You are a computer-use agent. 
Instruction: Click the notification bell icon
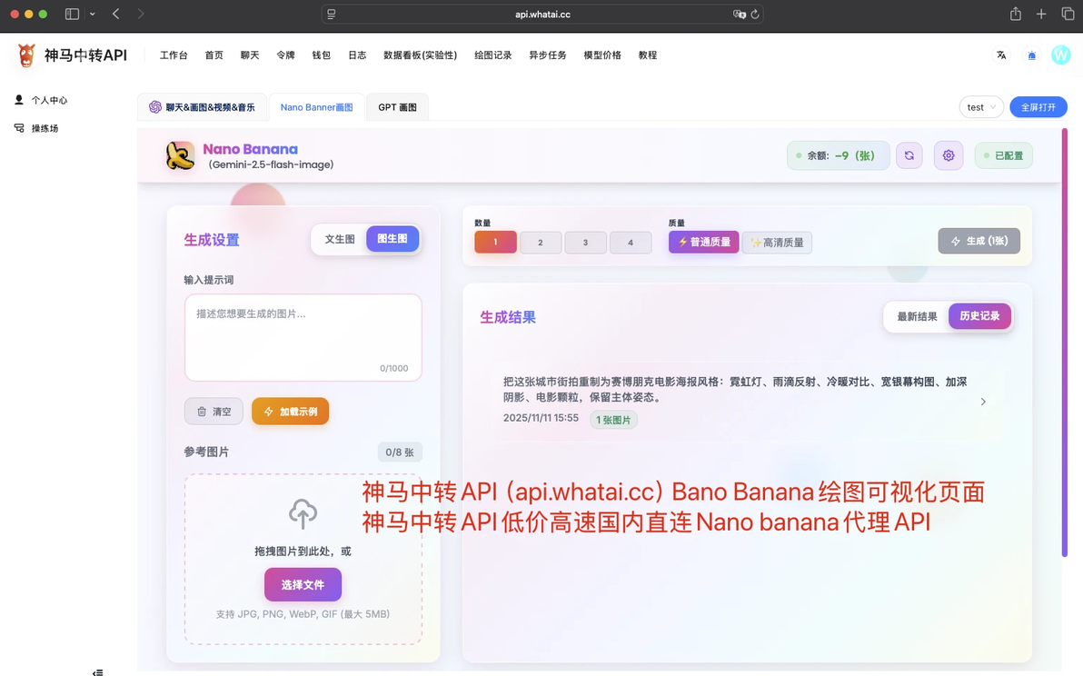tap(1031, 55)
